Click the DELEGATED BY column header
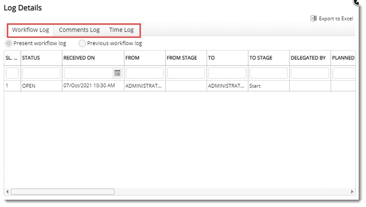 pos(308,58)
